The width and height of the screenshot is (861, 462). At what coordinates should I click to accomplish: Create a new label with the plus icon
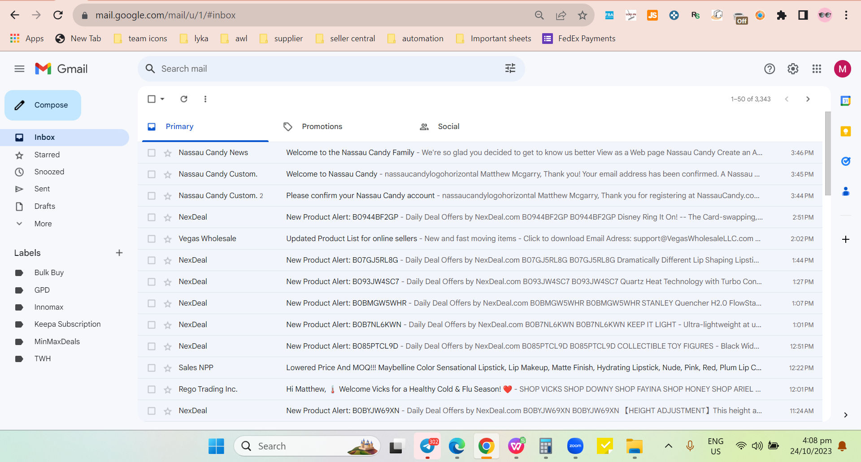[119, 253]
